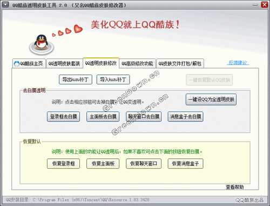Open the 查看帮助 help link
Viewport: 270px width, 206px height.
tap(235, 187)
